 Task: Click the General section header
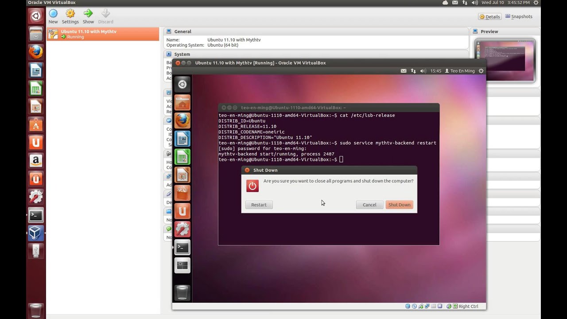pos(316,31)
